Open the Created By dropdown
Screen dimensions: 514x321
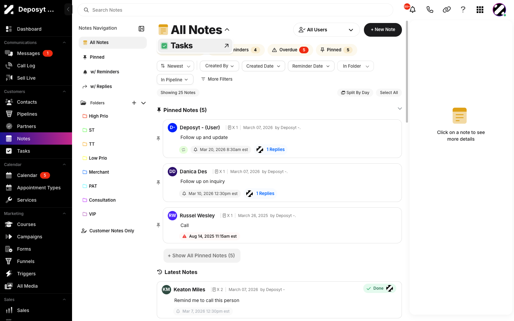click(x=219, y=66)
